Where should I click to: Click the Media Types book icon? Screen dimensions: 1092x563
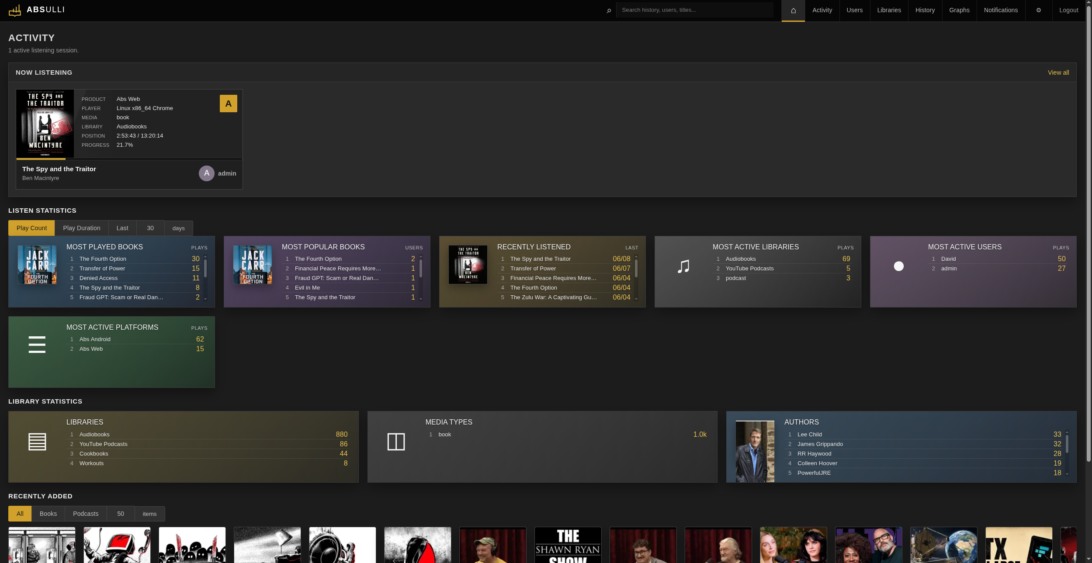396,442
